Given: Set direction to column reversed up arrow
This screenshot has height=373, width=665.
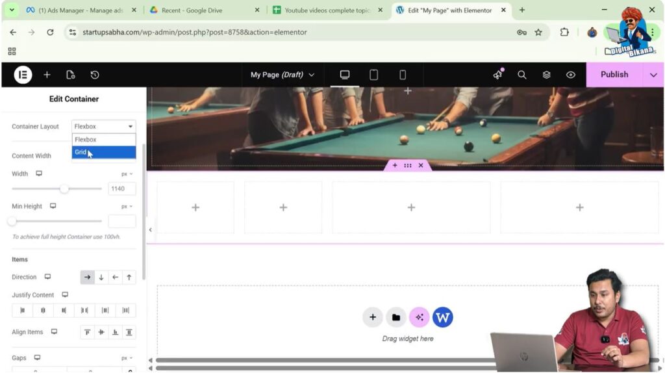Looking at the screenshot, I should (129, 277).
